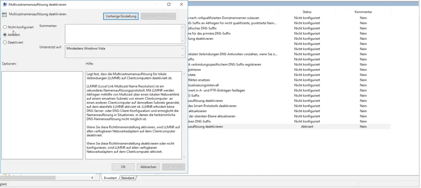Select "verbindungsspezifischem DNS-Suffix registrieren" row
The height and width of the screenshot is (188, 421).
point(289,65)
